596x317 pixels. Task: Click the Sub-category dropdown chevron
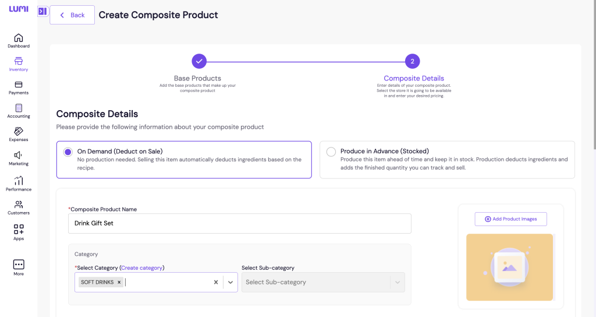point(398,283)
